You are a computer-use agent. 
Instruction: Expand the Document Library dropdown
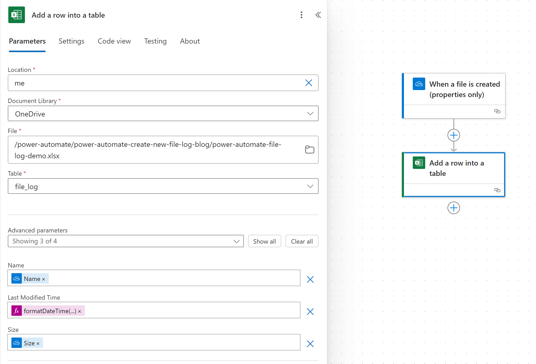[310, 114]
